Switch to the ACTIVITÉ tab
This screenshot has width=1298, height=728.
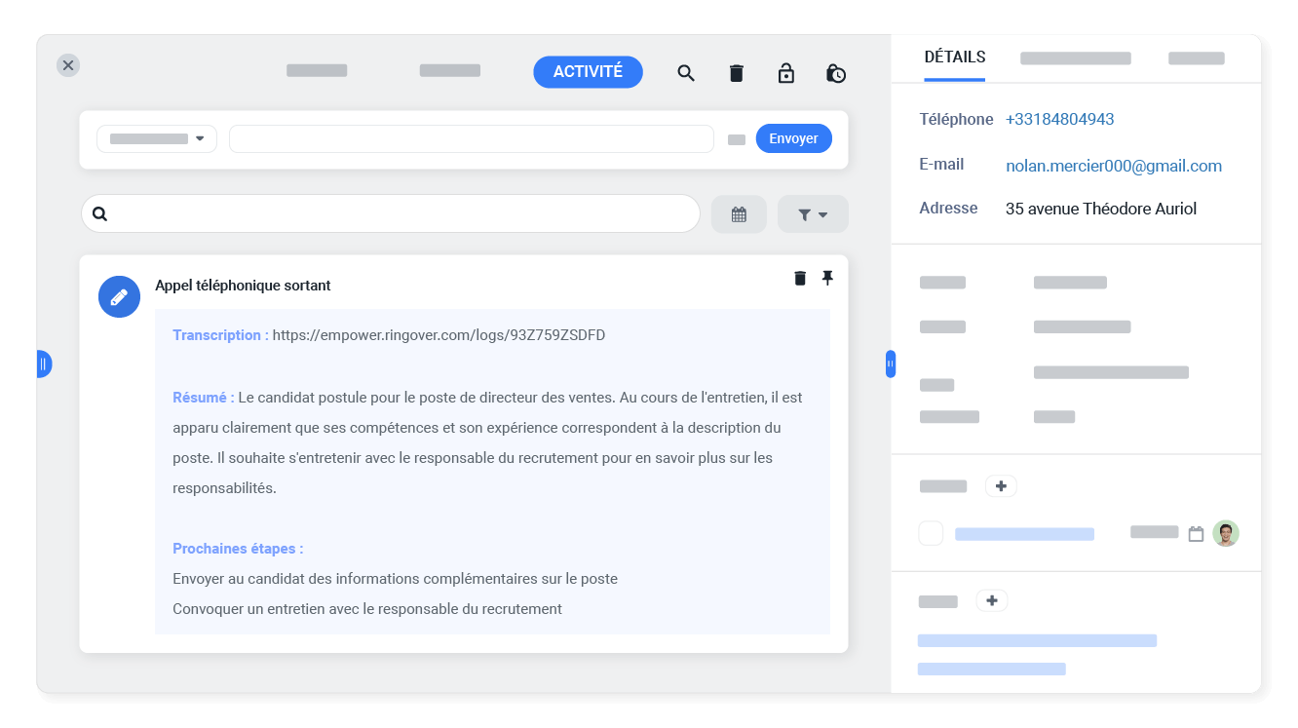tap(588, 72)
